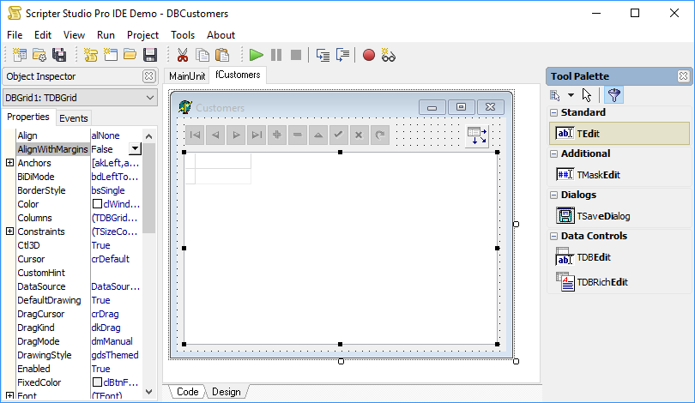695x403 pixels.
Task: Switch to the Events tab
Action: coord(74,118)
